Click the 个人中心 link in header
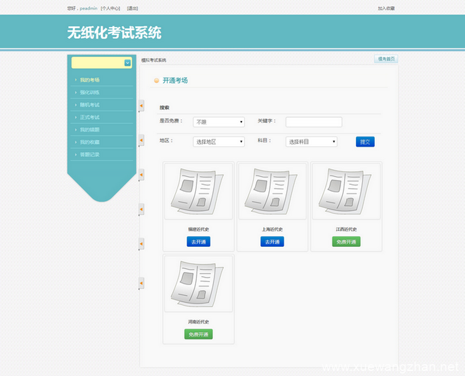 (x=110, y=9)
